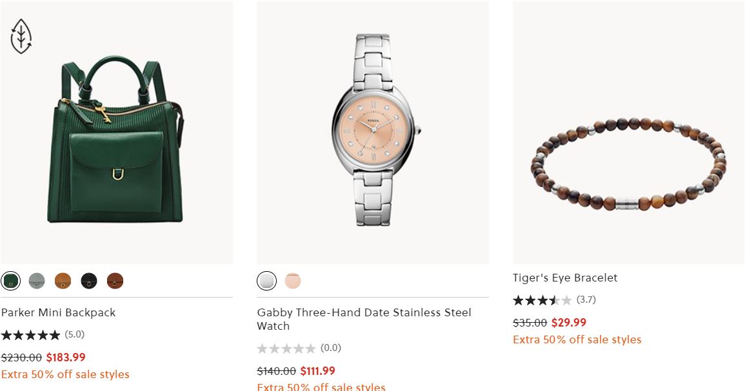Viewport: 745px width, 391px height.
Task: Choose the reddish brown backpack swatch
Action: (x=115, y=281)
